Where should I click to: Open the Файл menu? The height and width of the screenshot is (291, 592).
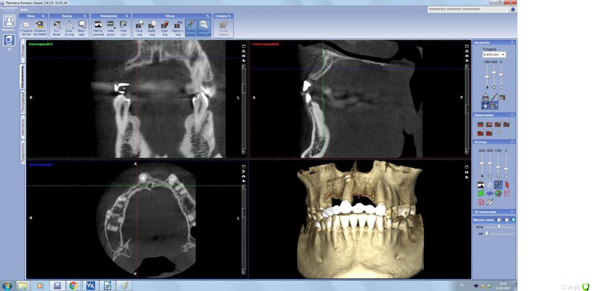24,10
